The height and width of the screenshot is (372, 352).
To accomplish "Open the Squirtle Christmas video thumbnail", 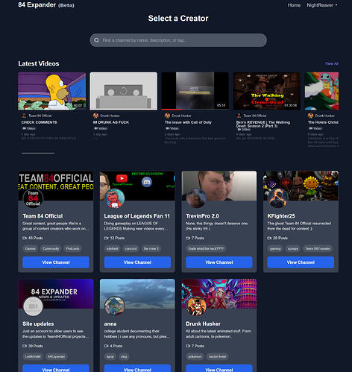I will 321,91.
